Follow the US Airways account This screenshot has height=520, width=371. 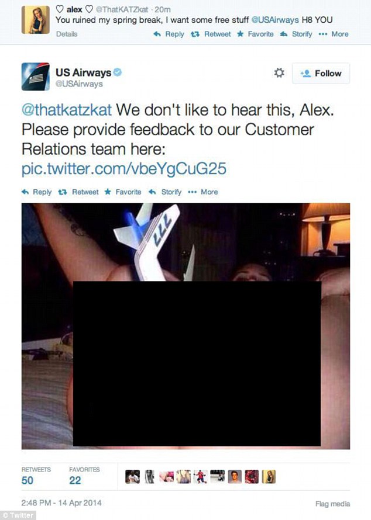(x=321, y=73)
